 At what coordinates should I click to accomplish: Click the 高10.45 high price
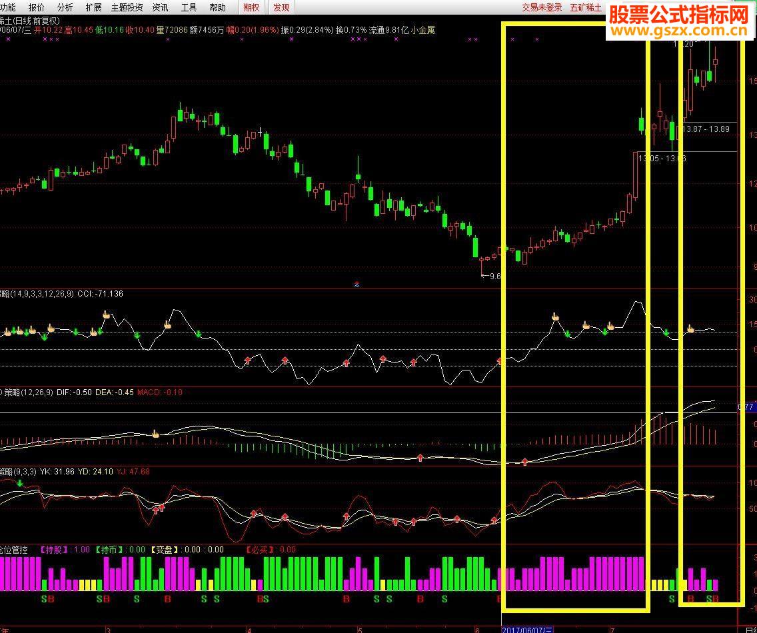pos(79,30)
